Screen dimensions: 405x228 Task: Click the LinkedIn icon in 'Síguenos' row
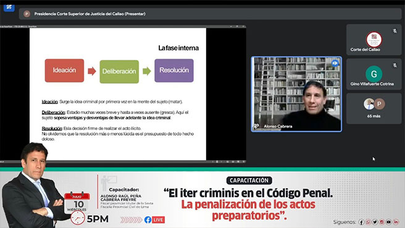396,222
